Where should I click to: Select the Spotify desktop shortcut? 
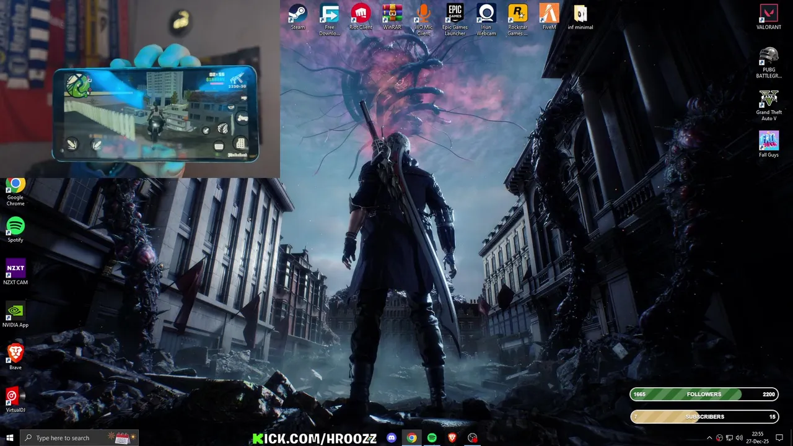(x=15, y=229)
